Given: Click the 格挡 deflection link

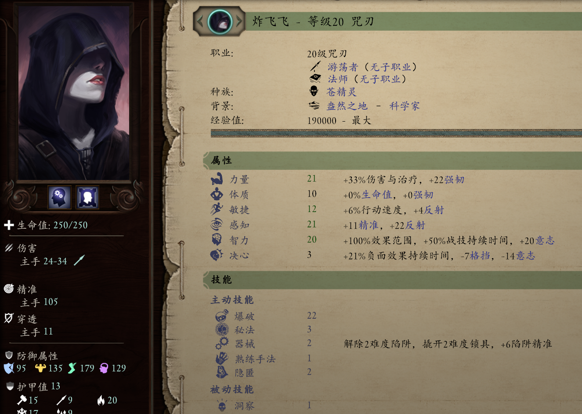Looking at the screenshot, I should [x=480, y=256].
